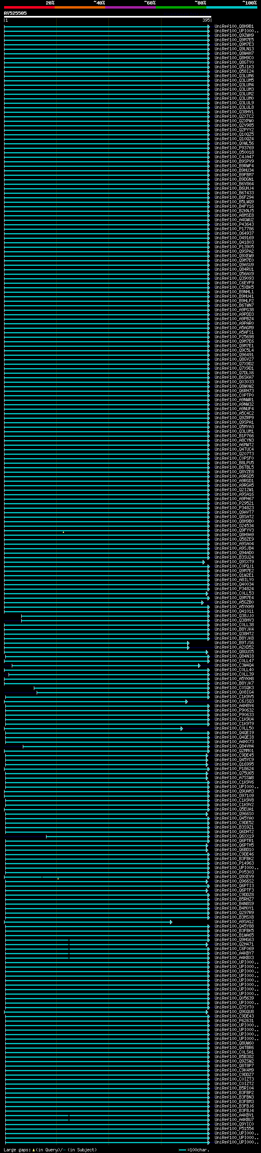This screenshot has height=1153, width=261.
Task: Select hit label UniRef100_Q40034
Action: (234, 584)
